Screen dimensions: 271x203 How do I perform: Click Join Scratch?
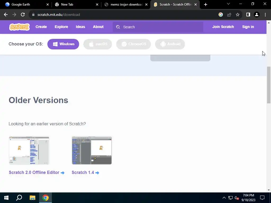pos(223,27)
